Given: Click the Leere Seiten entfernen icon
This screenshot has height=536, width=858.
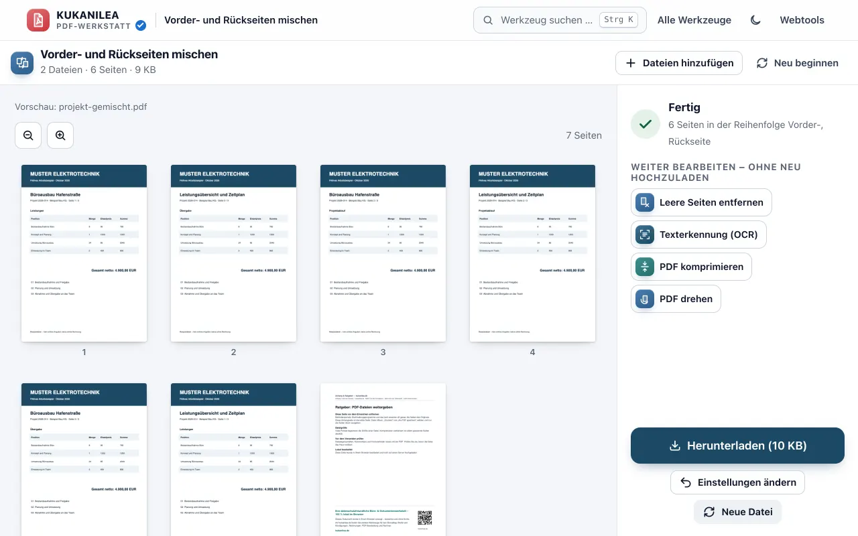Looking at the screenshot, I should point(645,202).
